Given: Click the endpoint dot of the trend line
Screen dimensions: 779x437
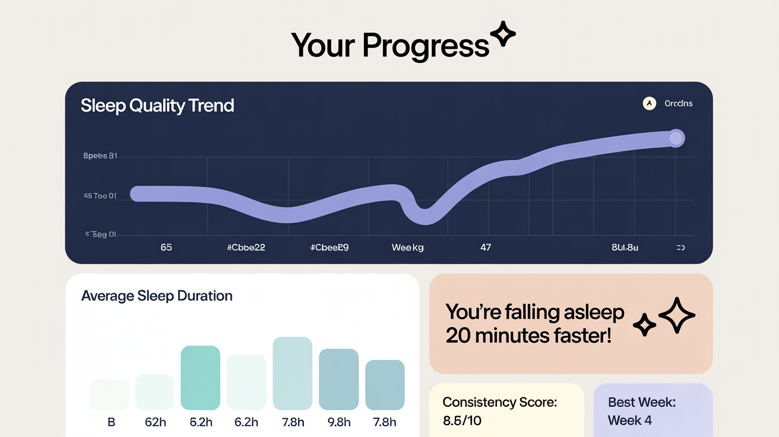Looking at the screenshot, I should 676,139.
